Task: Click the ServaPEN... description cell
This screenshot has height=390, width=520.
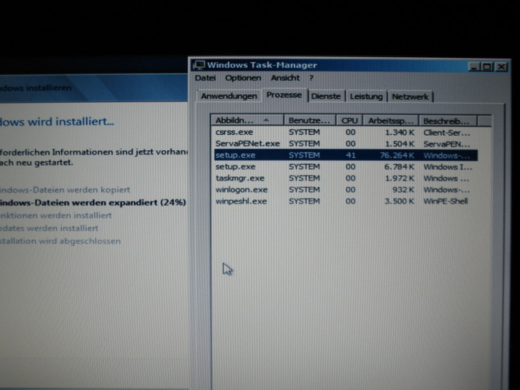Action: 447,144
